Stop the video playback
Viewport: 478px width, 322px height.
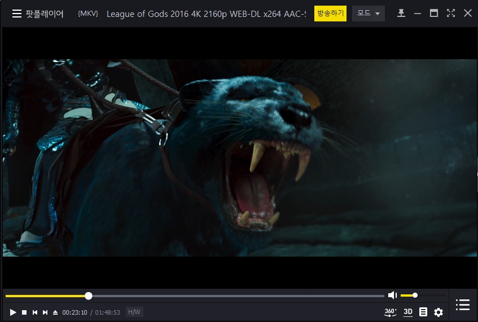pos(24,312)
